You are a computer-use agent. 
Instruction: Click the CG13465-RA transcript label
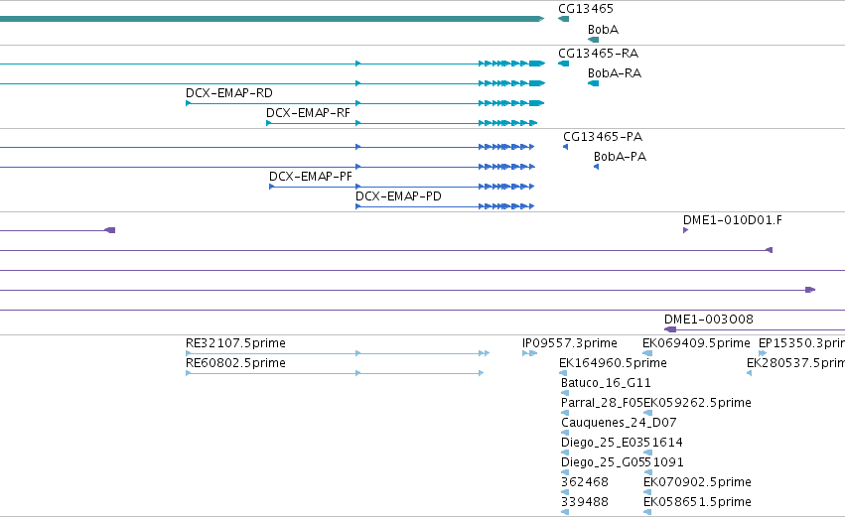pyautogui.click(x=598, y=54)
